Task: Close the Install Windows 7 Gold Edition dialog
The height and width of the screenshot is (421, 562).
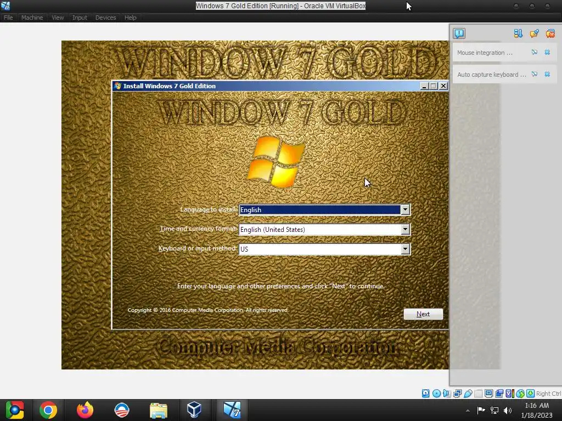Action: pyautogui.click(x=443, y=86)
